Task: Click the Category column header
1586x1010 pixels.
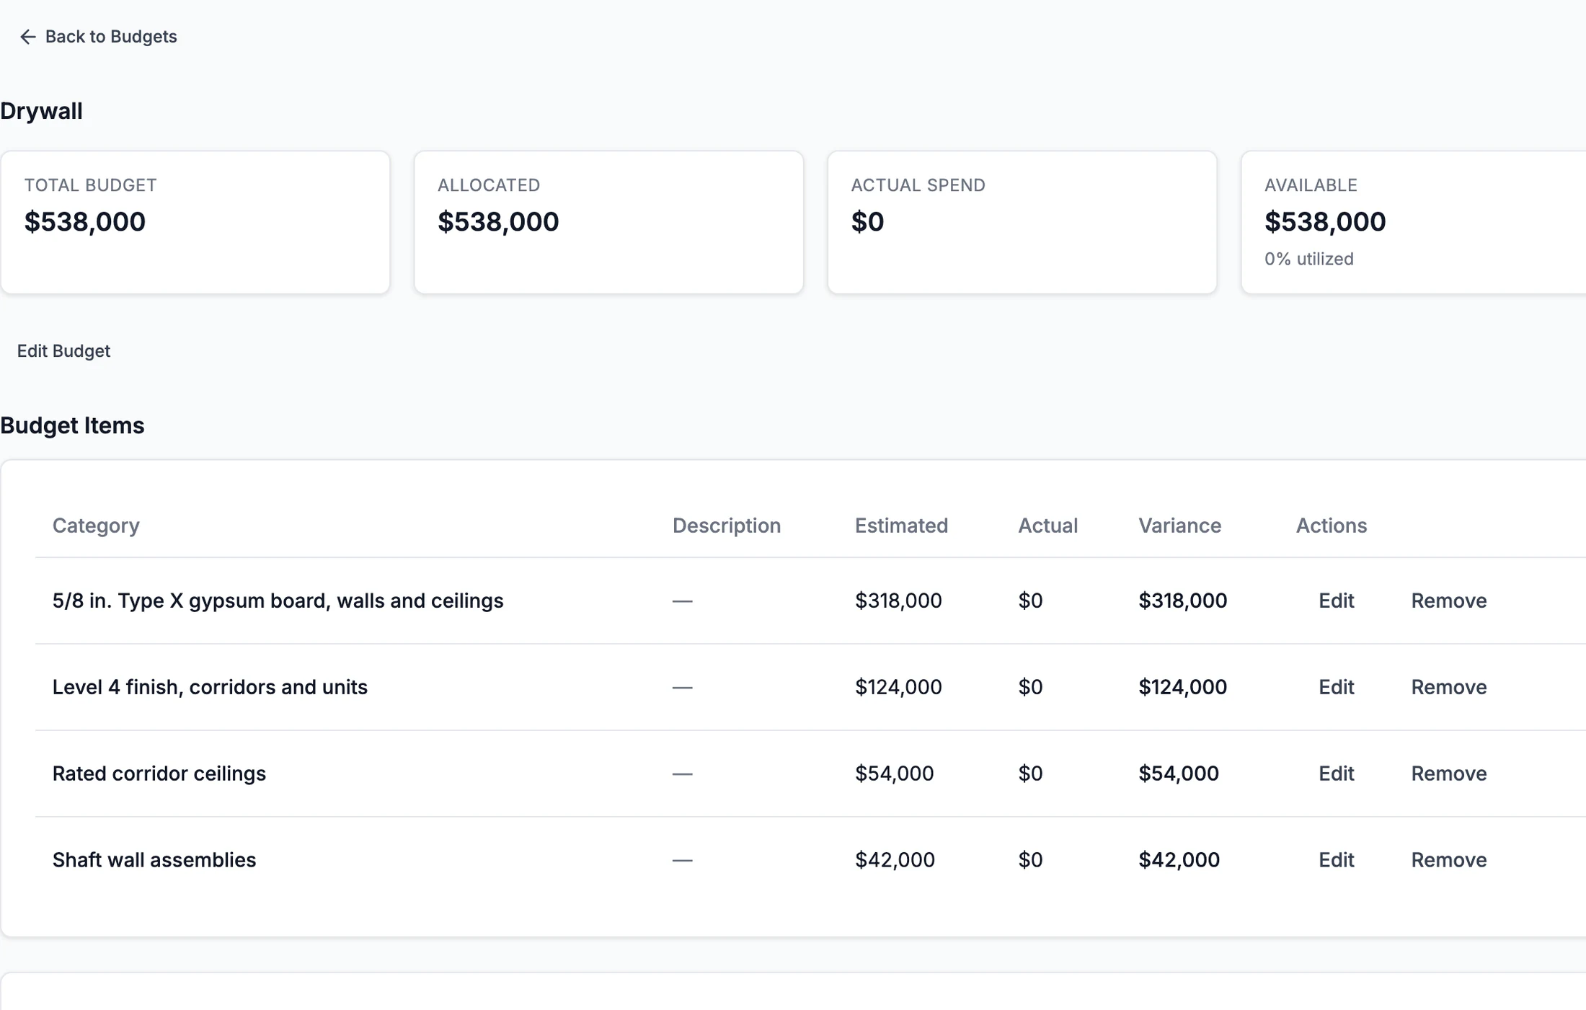Action: [96, 526]
